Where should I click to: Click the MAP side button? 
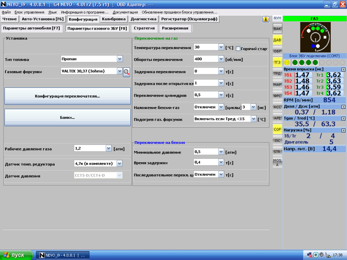(x=277, y=84)
